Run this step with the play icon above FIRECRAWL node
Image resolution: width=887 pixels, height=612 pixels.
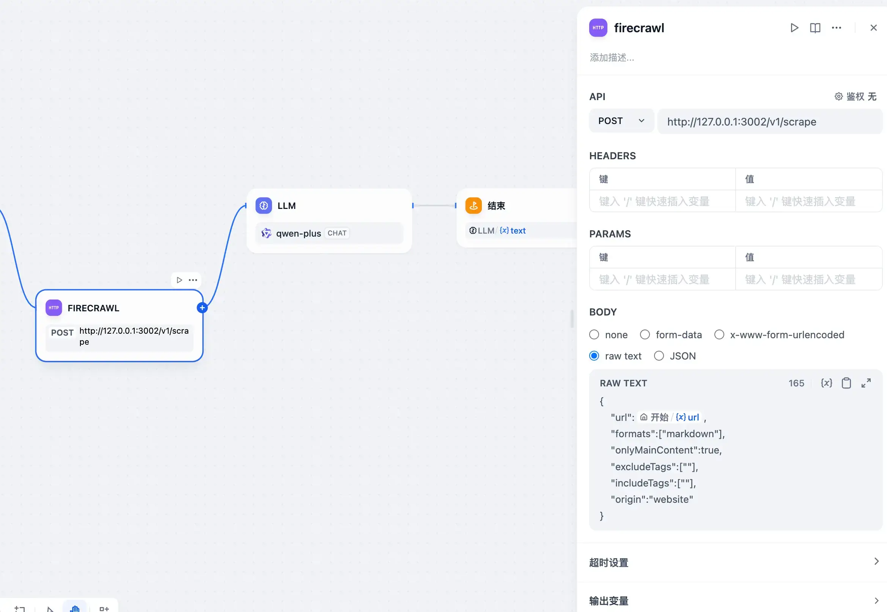tap(179, 280)
